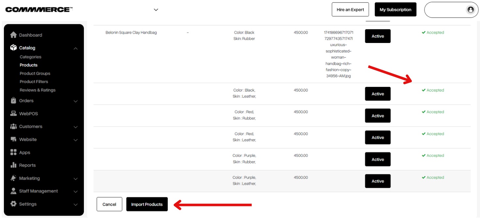Click the Customers people icon
Screen dimensions: 480x218
click(x=13, y=126)
